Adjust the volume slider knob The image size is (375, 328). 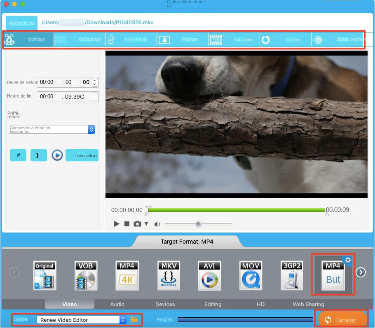click(198, 224)
